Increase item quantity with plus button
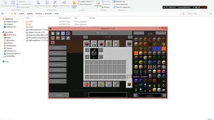 [164, 95]
